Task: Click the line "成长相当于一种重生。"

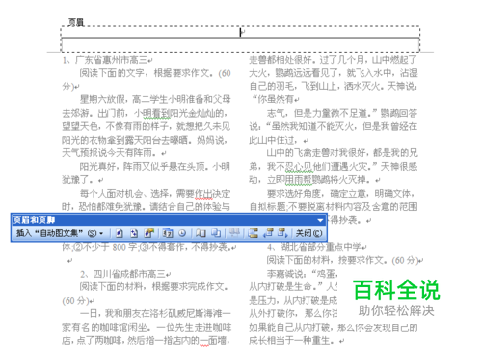Action: point(293,340)
